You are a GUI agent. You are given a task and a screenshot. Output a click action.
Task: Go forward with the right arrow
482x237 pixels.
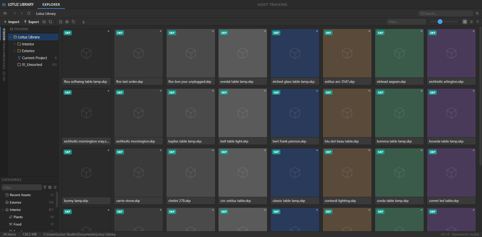coord(22,13)
